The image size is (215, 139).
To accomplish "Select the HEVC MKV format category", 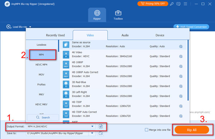I will tap(42, 104).
